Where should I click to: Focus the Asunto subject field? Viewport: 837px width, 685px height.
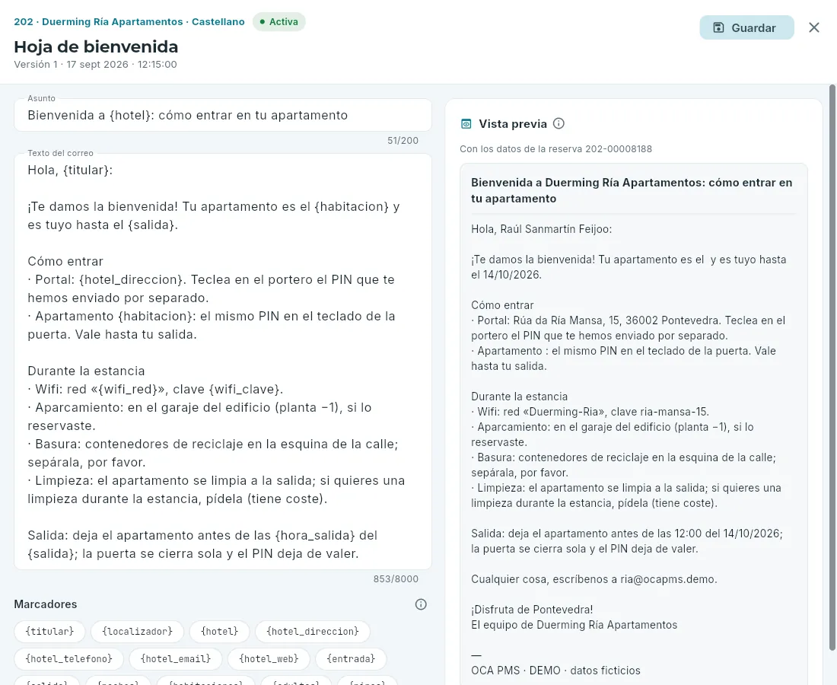(x=223, y=116)
